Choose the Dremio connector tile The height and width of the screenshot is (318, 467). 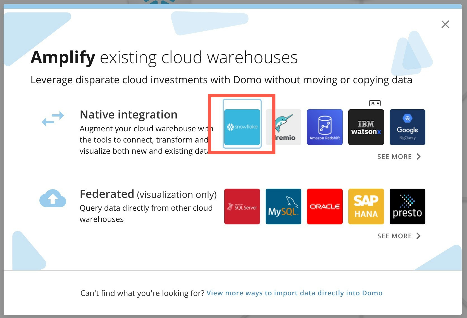pyautogui.click(x=283, y=127)
